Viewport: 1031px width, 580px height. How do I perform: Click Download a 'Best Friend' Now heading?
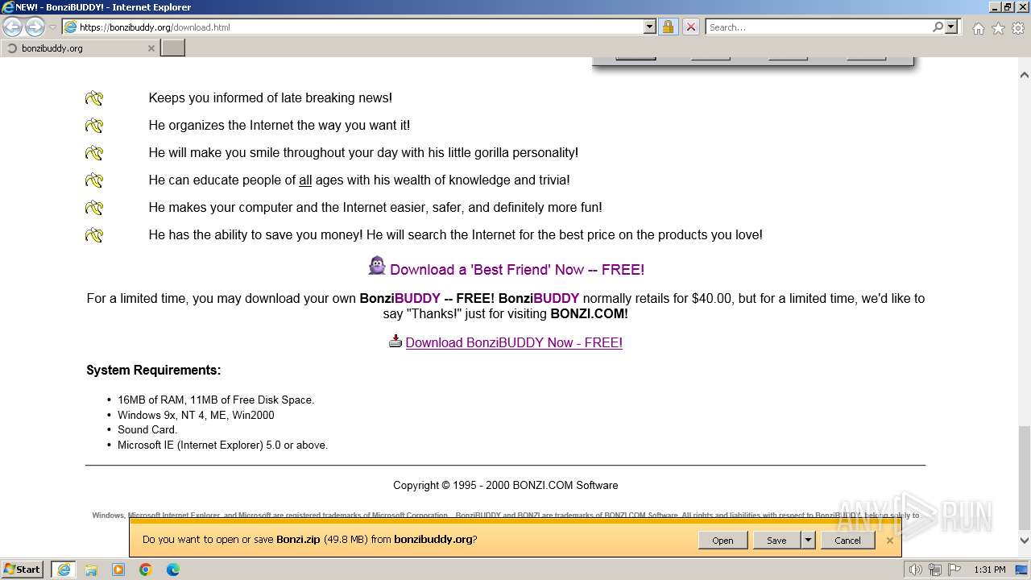click(517, 270)
